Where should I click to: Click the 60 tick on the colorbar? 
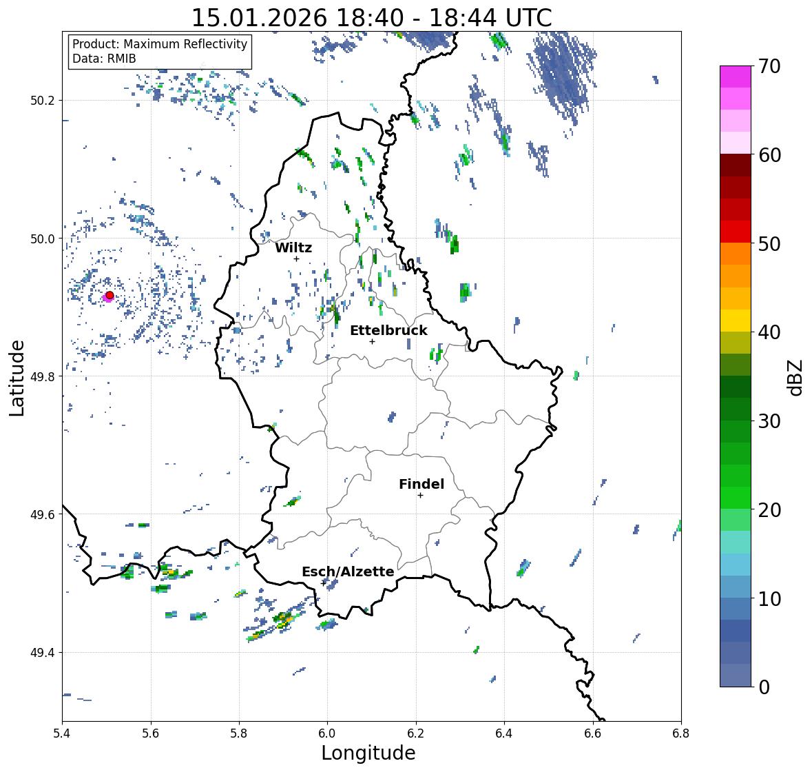(x=769, y=155)
